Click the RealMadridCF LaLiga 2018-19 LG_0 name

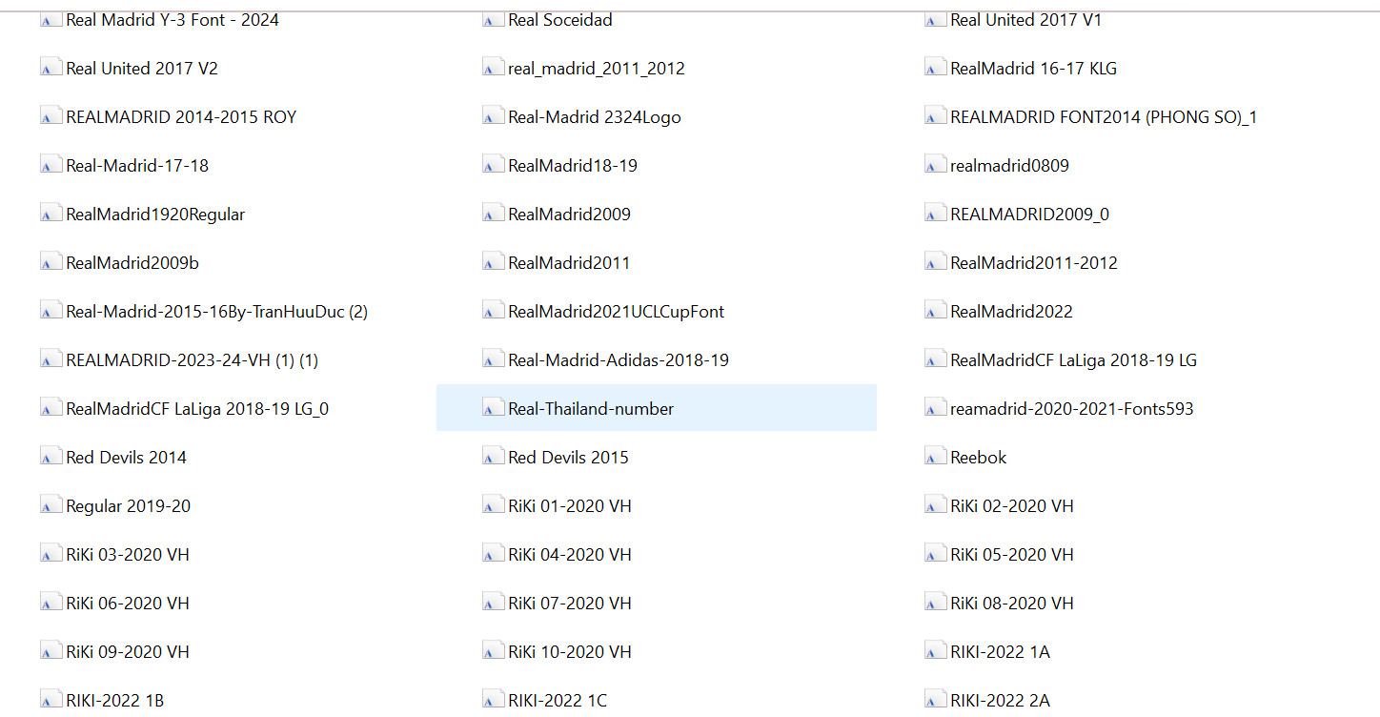coord(197,409)
